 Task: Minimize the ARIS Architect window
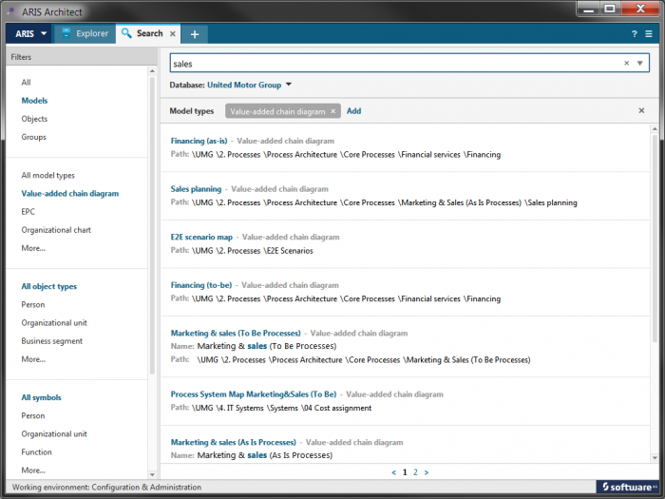(589, 9)
